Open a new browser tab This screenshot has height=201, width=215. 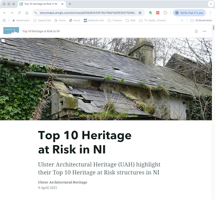(70, 4)
